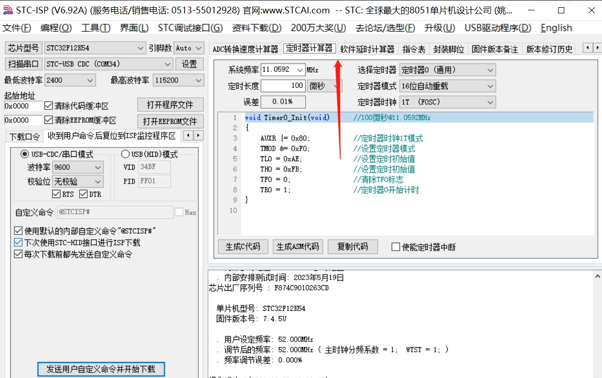
Task: Switch to 软件延时计算器 tab
Action: pyautogui.click(x=368, y=49)
